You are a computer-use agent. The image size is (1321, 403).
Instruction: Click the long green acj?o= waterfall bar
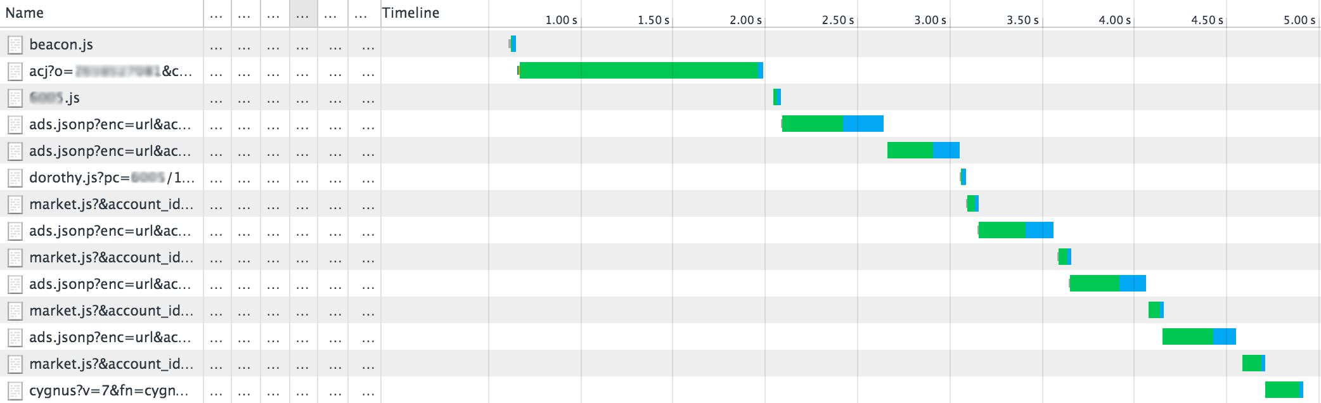[639, 71]
